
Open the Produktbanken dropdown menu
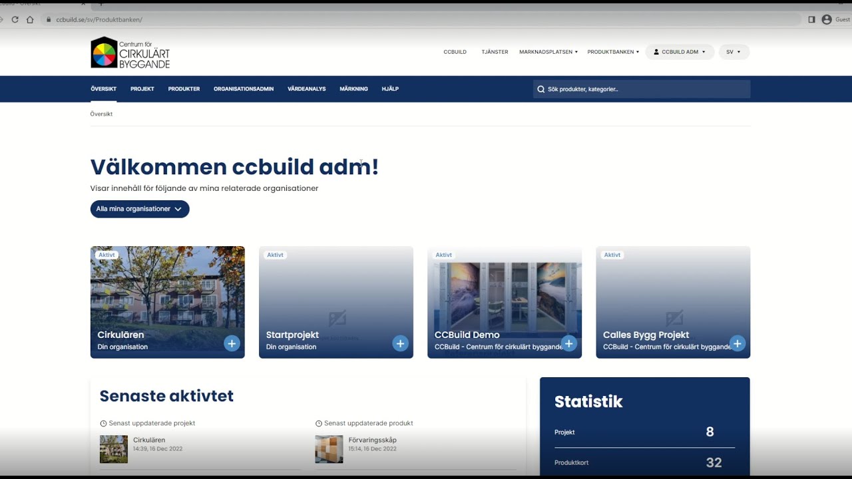pyautogui.click(x=613, y=52)
